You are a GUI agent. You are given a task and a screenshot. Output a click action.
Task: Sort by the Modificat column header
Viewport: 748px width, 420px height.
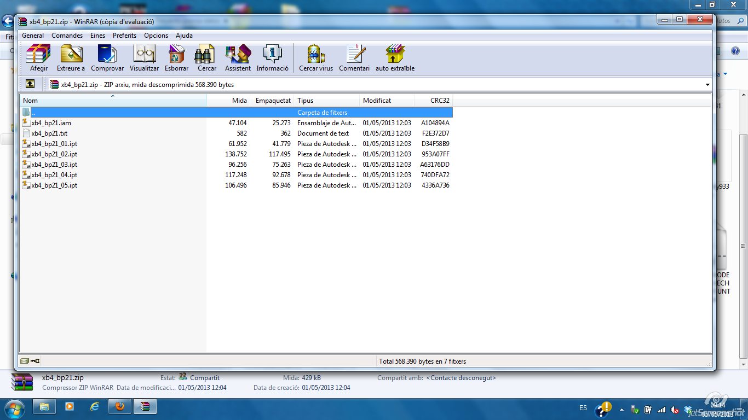tap(387, 101)
